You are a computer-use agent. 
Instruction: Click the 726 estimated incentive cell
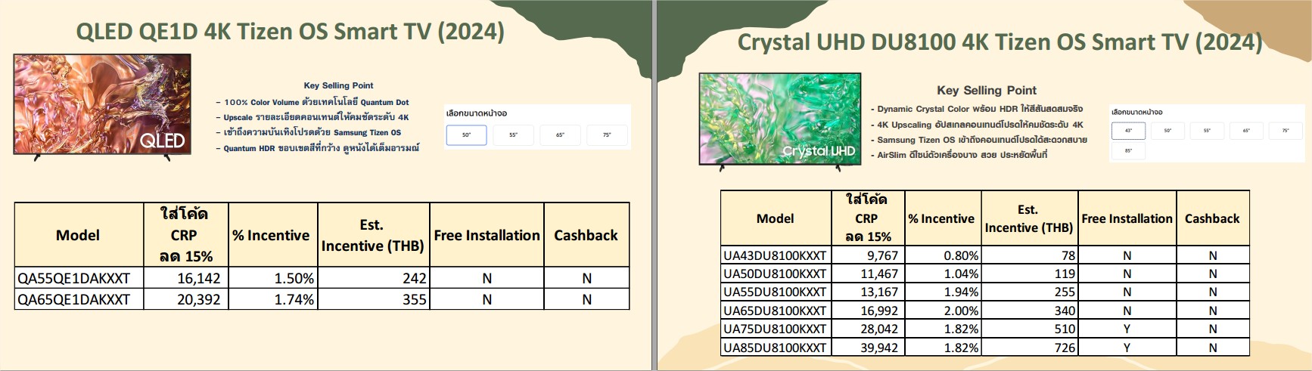pos(1030,348)
